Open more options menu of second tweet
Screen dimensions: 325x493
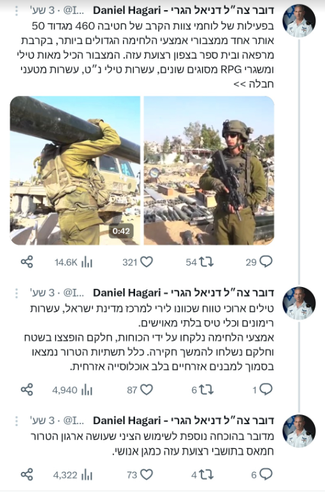17,293
